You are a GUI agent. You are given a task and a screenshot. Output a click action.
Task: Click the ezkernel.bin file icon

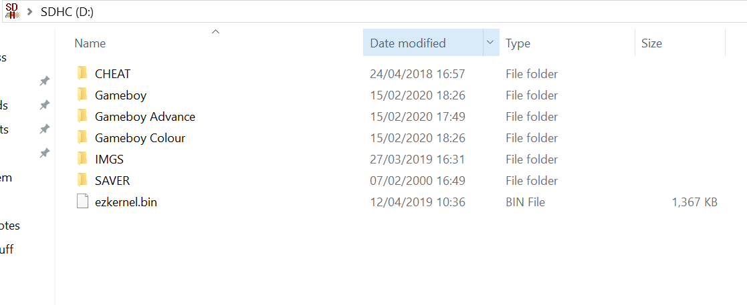click(x=83, y=202)
